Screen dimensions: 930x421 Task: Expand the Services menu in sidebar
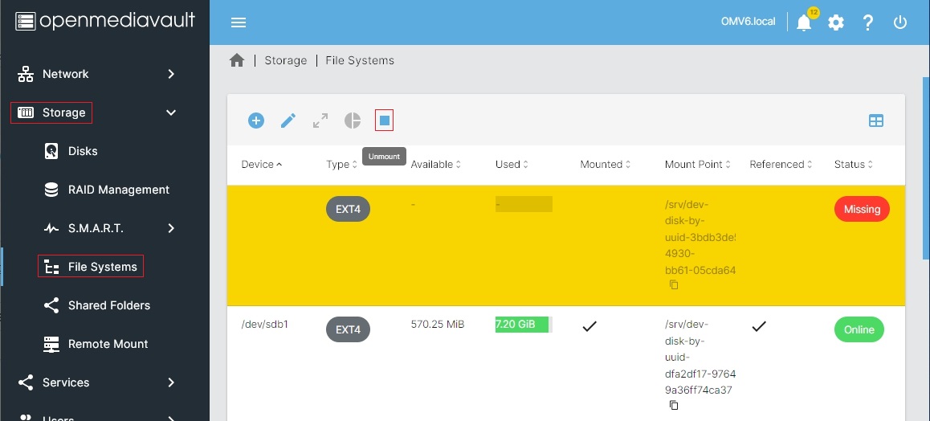(170, 382)
